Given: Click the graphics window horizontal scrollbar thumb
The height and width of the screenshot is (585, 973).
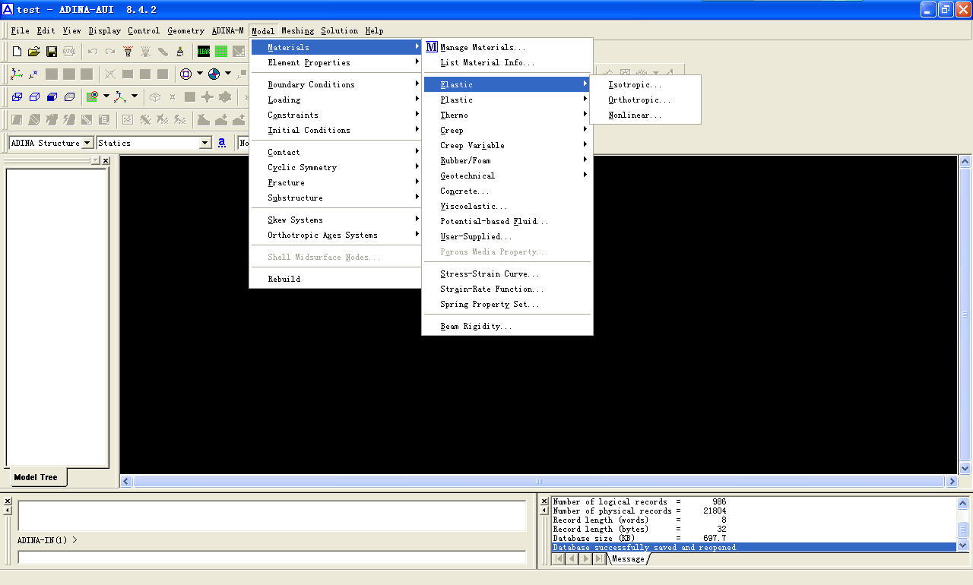Looking at the screenshot, I should tap(539, 481).
